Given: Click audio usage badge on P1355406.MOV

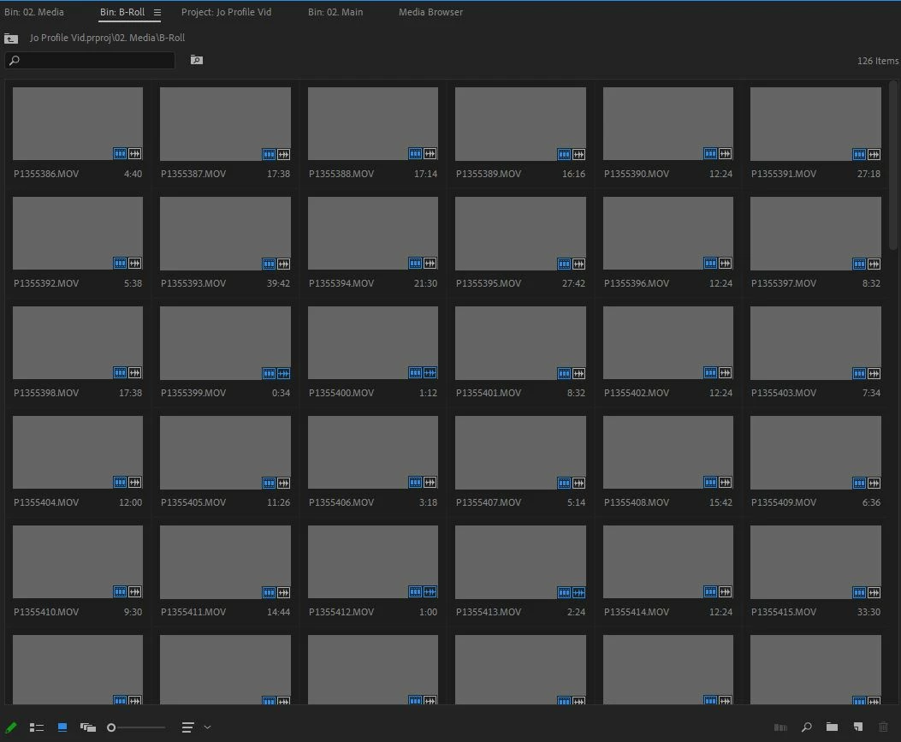Looking at the screenshot, I should [x=430, y=482].
